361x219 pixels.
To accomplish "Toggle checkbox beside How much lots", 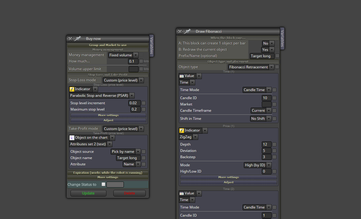I will pos(141,61).
